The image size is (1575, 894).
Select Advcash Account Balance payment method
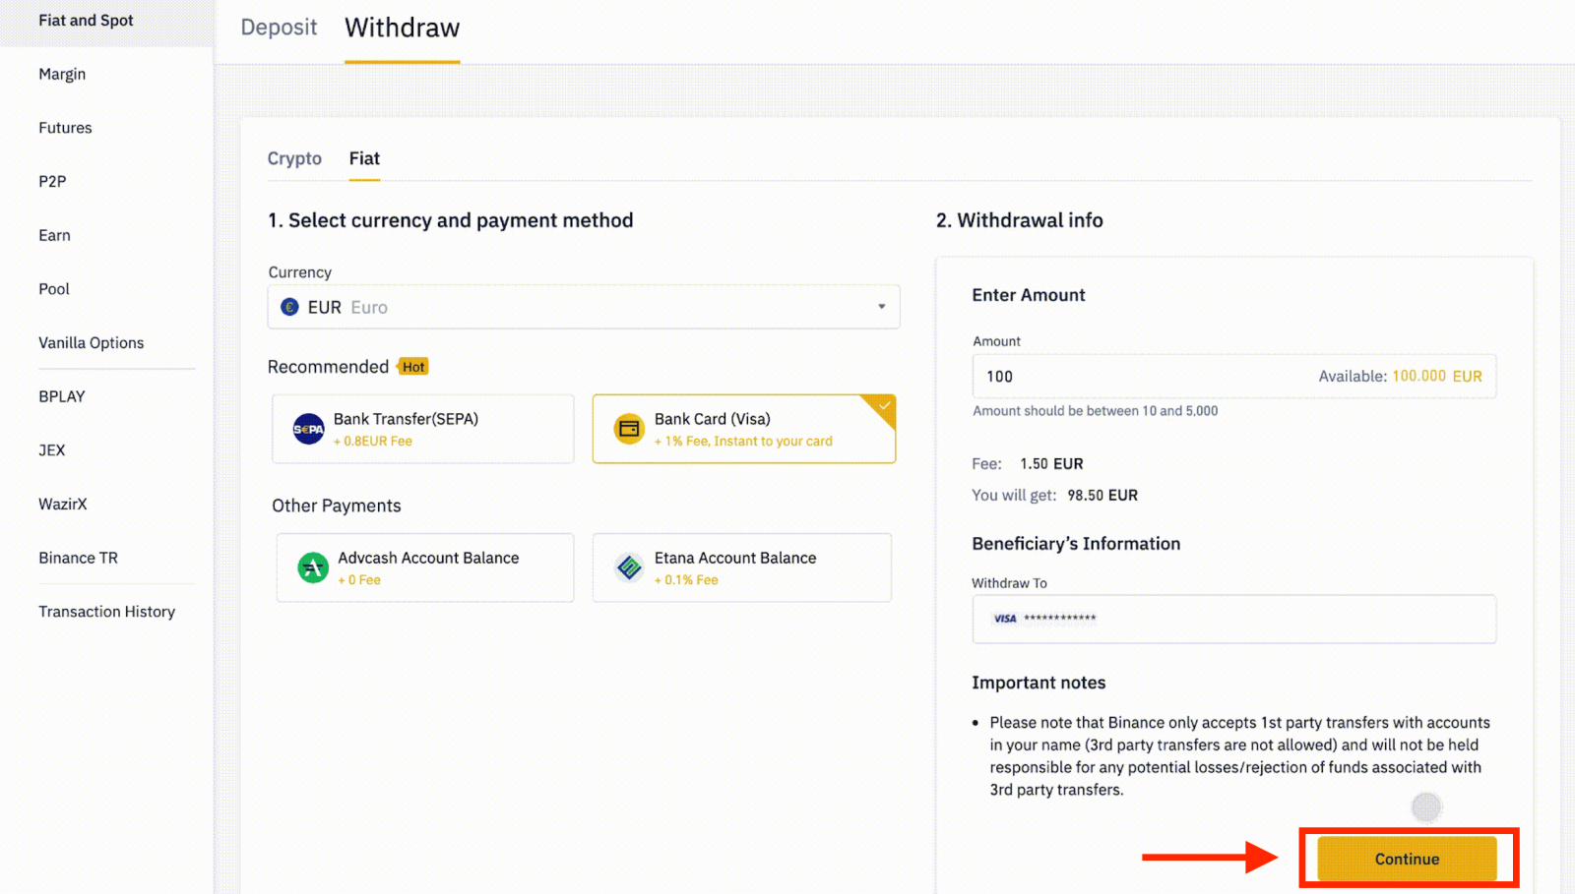424,567
